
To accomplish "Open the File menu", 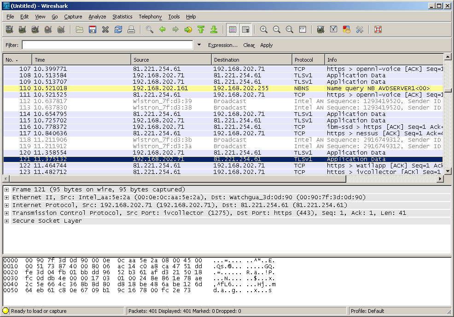I will click(10, 17).
